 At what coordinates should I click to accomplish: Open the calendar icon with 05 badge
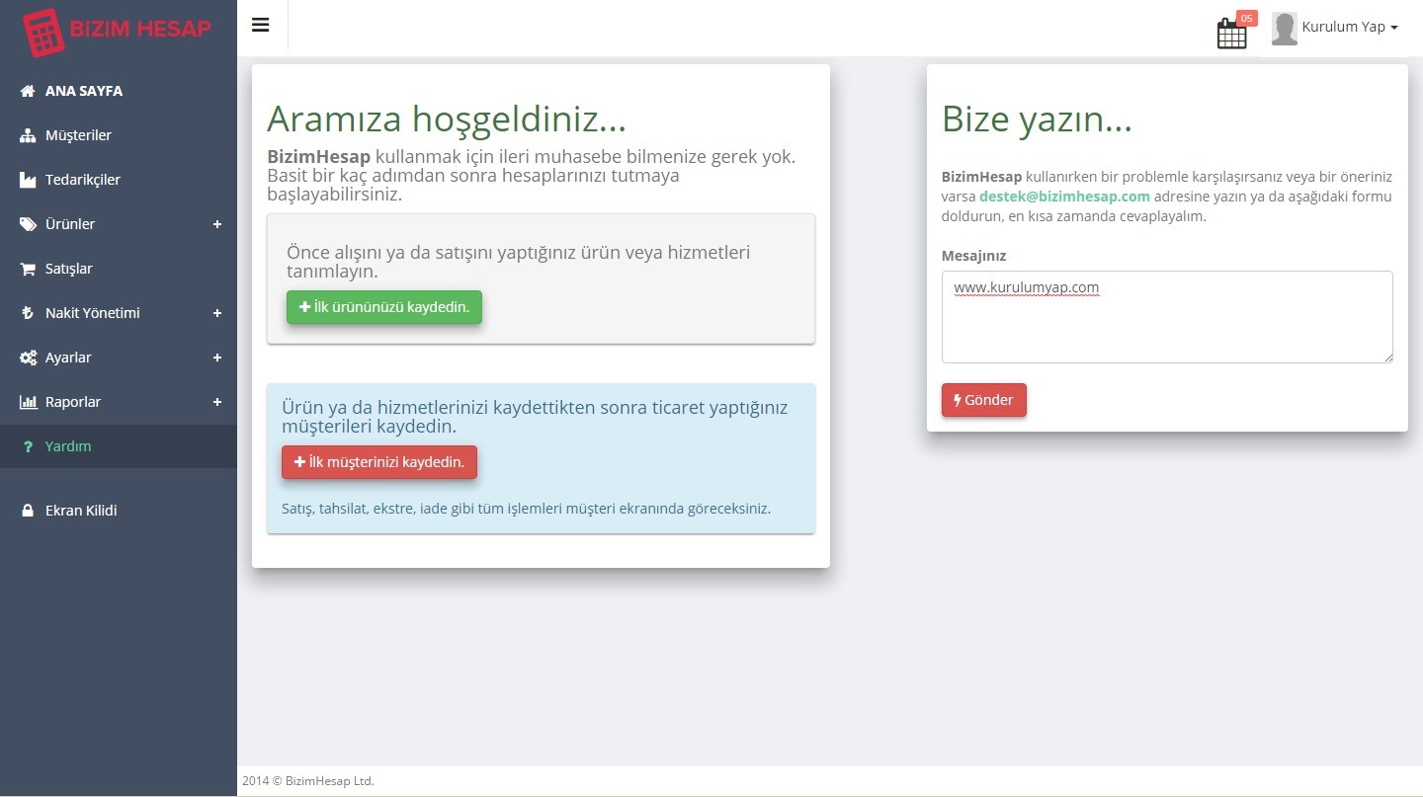pos(1231,33)
